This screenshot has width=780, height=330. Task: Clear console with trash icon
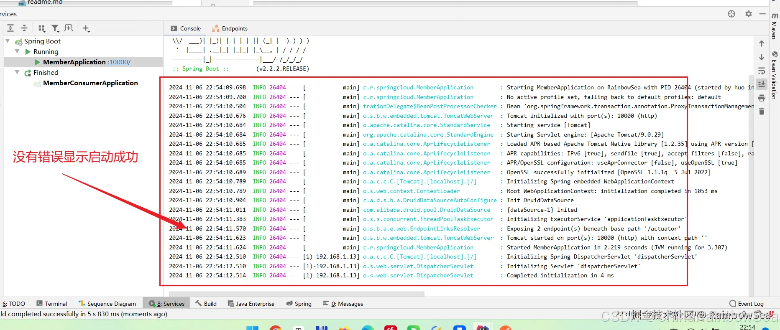pyautogui.click(x=762, y=111)
